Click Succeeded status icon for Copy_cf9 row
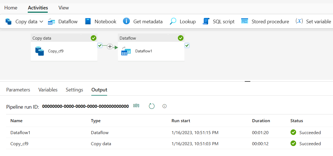The height and width of the screenshot is (156, 333). [x=293, y=144]
